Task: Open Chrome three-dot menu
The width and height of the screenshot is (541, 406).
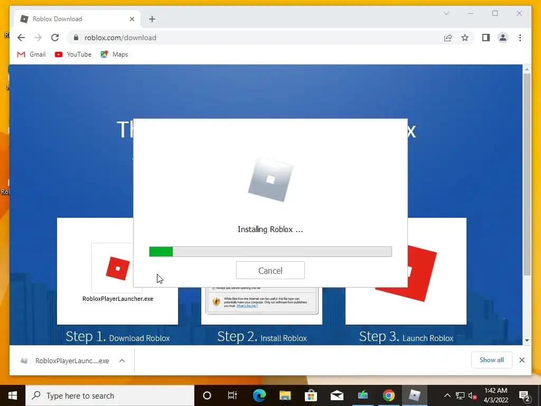Action: pyautogui.click(x=520, y=38)
